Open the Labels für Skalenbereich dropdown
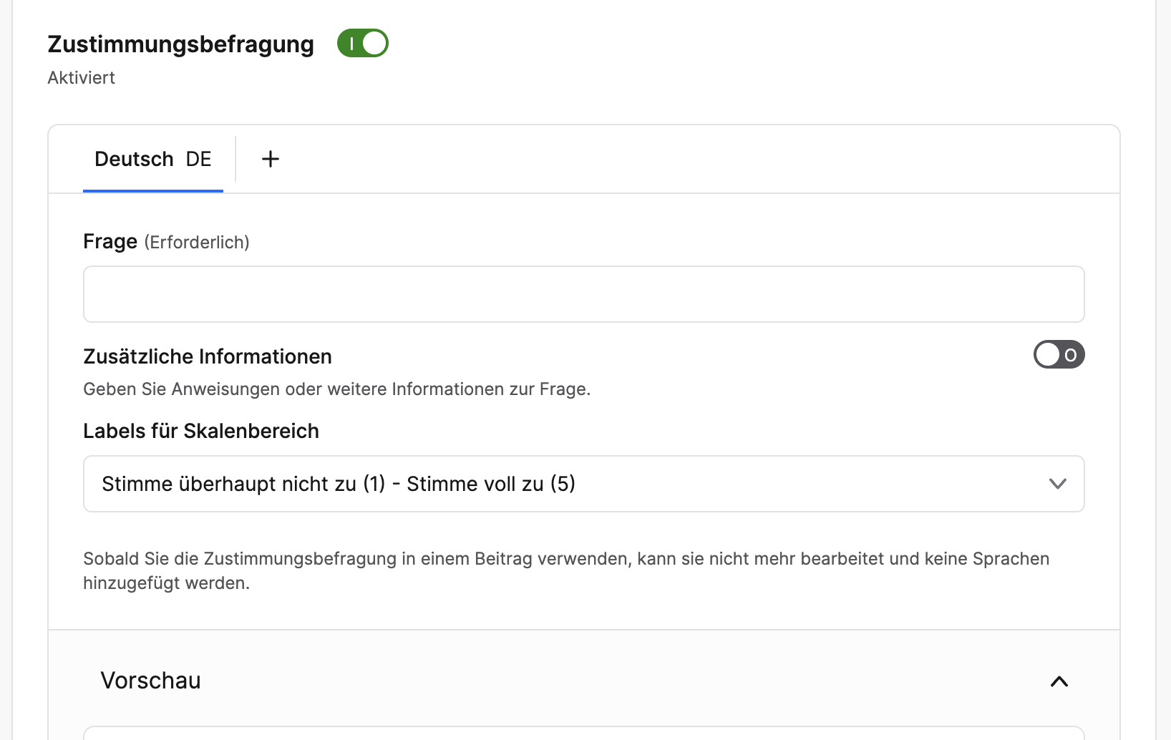Viewport: 1171px width, 740px height. coord(584,484)
